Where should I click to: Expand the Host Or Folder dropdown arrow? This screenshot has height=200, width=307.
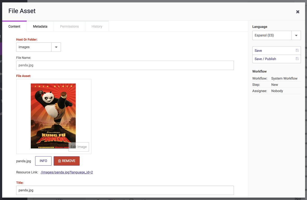point(56,47)
